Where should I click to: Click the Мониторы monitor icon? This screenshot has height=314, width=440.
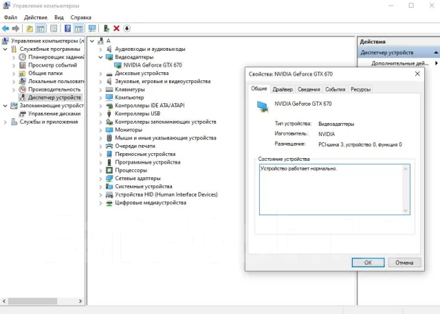pos(109,130)
